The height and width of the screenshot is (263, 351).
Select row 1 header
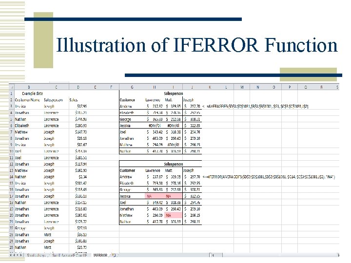tap(11, 94)
